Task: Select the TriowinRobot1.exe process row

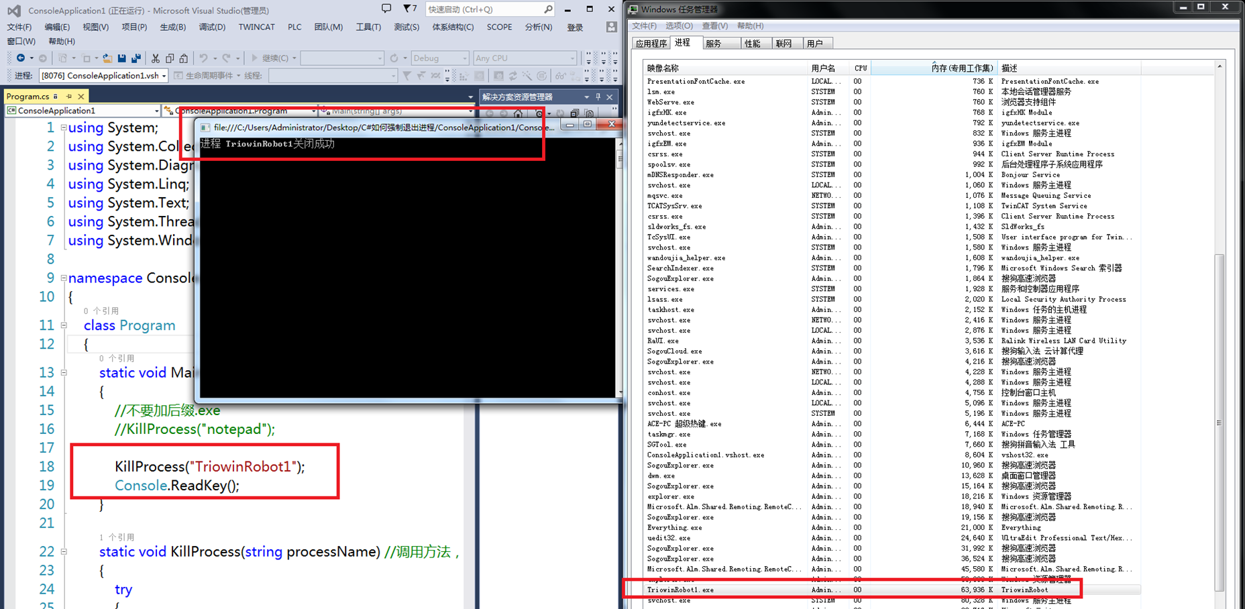Action: (x=892, y=590)
